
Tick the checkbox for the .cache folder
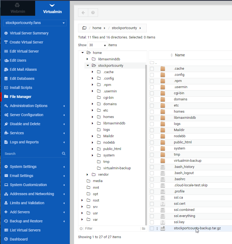152,69
